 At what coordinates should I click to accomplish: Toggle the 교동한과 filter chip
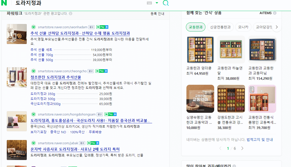point(195,27)
